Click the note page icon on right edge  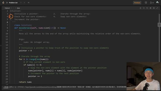click(x=159, y=25)
